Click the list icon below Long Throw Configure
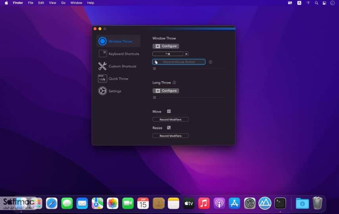The width and height of the screenshot is (339, 214). pos(154,97)
